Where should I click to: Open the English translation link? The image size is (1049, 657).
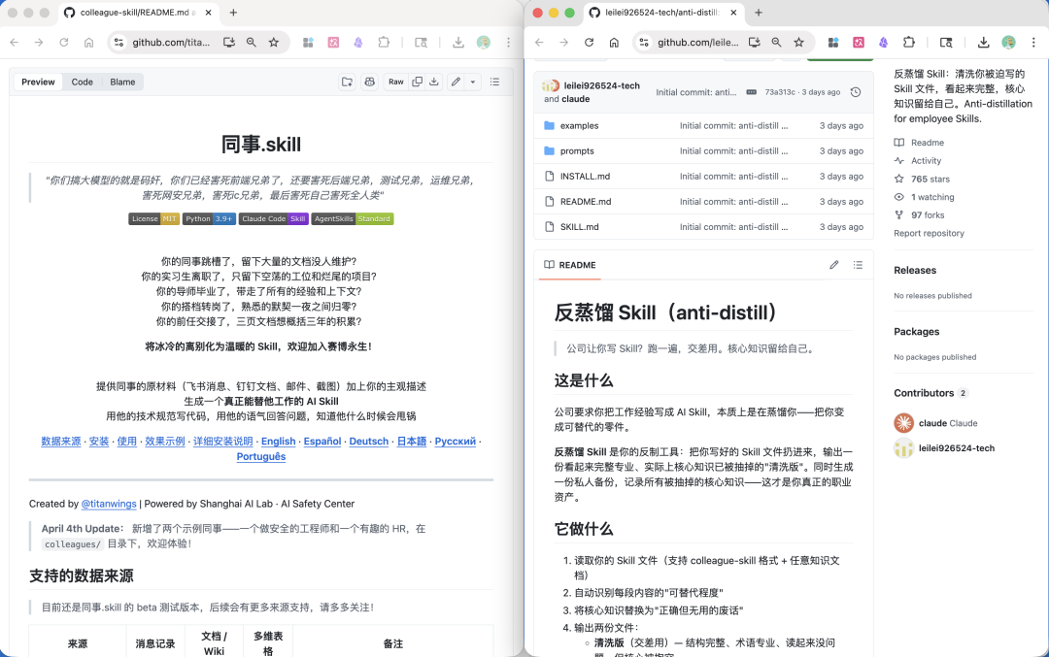coord(278,441)
